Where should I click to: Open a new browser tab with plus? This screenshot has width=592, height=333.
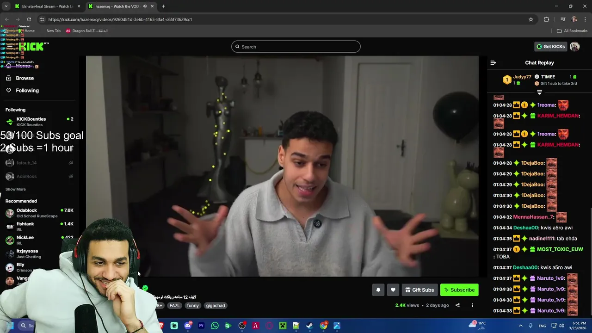pyautogui.click(x=163, y=6)
